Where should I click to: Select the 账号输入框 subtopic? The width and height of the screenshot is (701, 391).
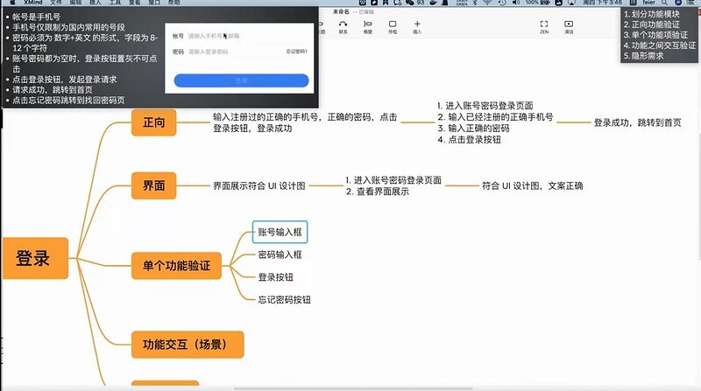[x=280, y=232]
